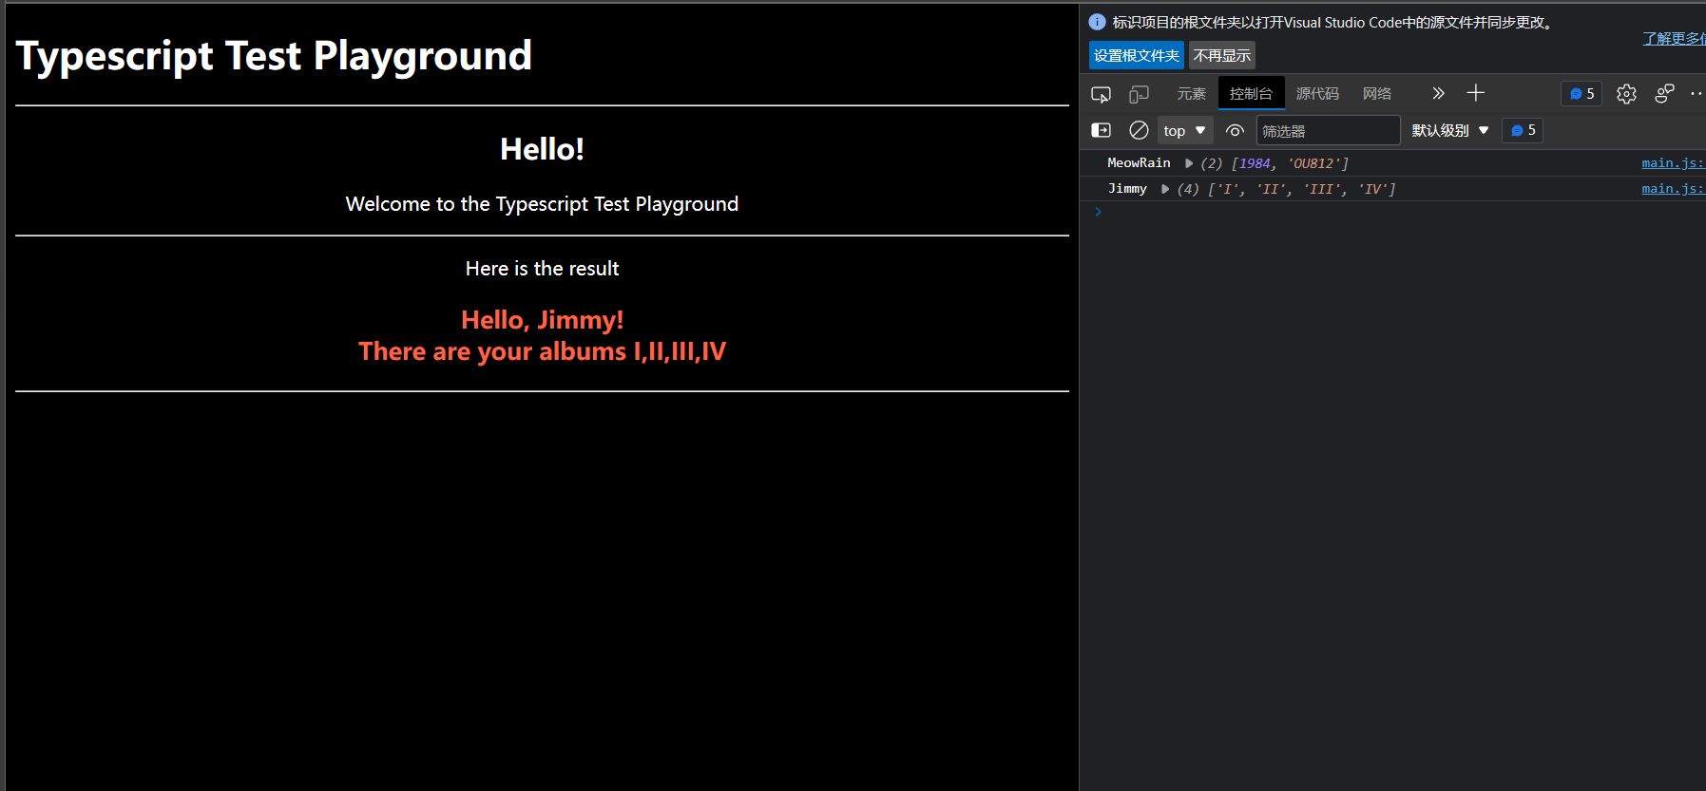Click the issues badge beside log level dropdown

1523,130
